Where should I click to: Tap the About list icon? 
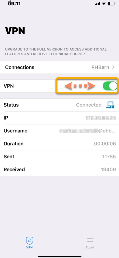(x=90, y=240)
